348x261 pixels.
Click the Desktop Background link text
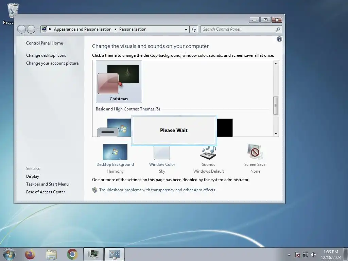(115, 164)
